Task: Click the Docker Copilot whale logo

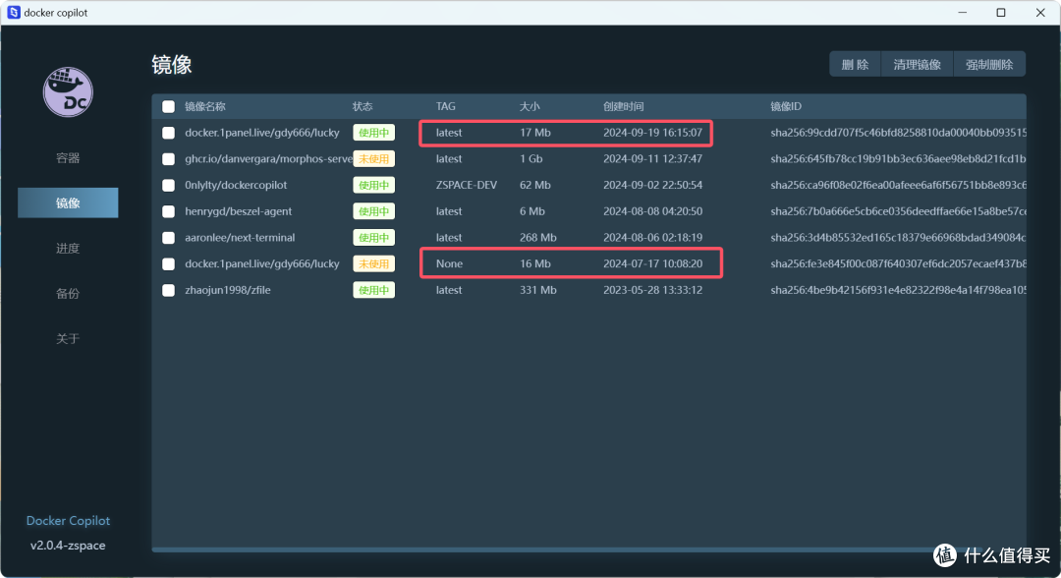Action: point(68,92)
